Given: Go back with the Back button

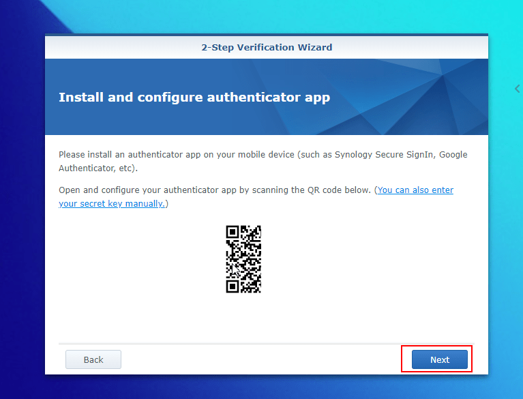Looking at the screenshot, I should coord(93,359).
